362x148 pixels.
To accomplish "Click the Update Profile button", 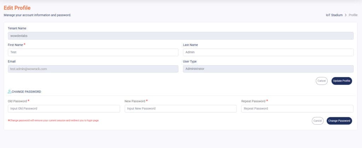I will 341,81.
